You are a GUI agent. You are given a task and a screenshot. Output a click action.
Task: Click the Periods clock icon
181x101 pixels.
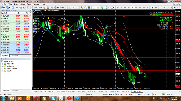pos(107,7)
